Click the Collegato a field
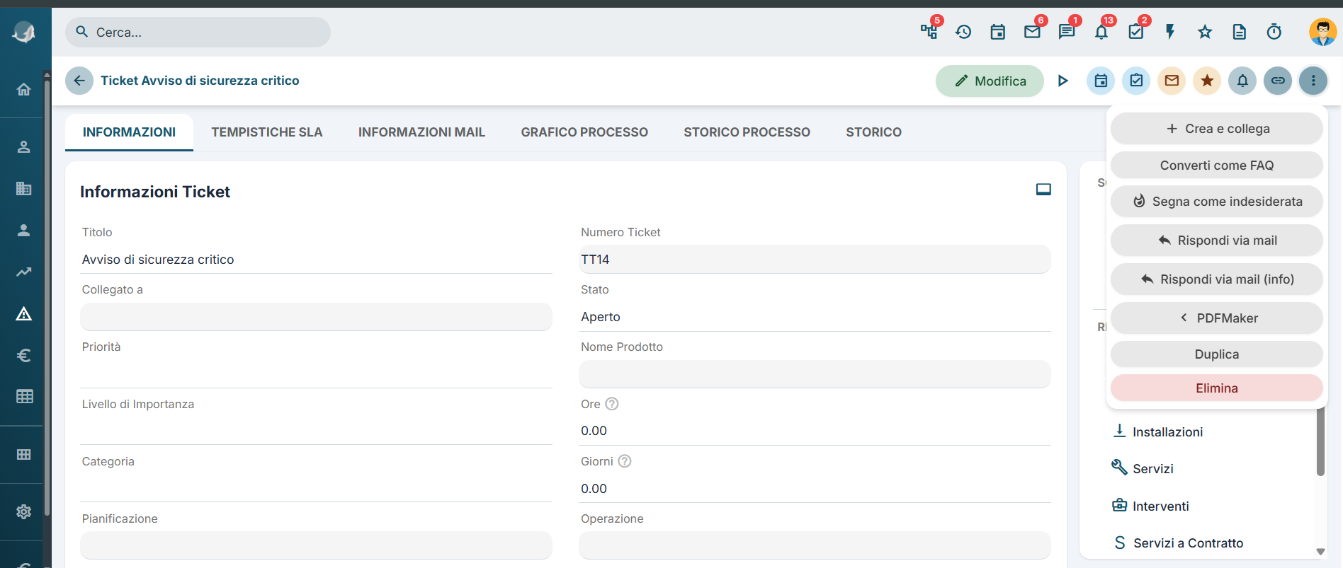This screenshot has width=1343, height=568. (x=316, y=317)
